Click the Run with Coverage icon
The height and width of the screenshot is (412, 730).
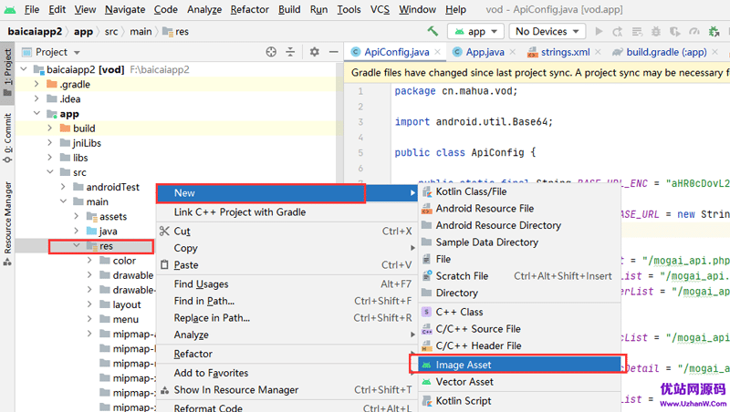(x=675, y=31)
